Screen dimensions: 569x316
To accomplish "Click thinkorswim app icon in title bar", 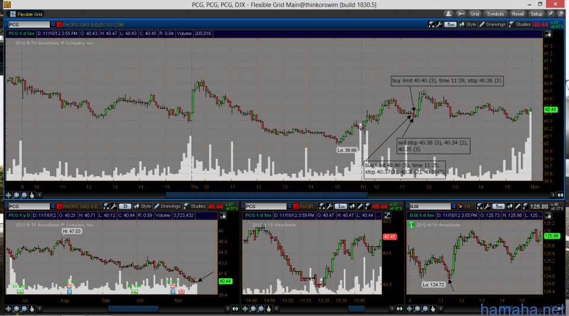I will 7,4.
